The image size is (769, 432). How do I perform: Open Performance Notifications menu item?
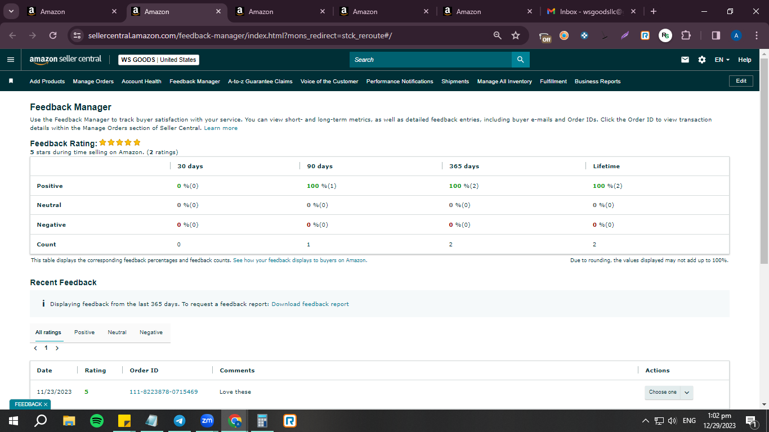coord(400,82)
